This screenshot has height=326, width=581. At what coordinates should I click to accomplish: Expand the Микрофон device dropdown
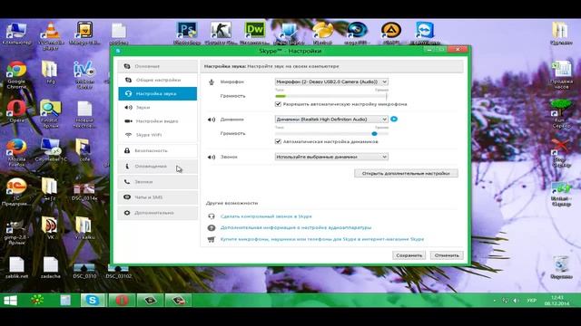[x=331, y=81]
